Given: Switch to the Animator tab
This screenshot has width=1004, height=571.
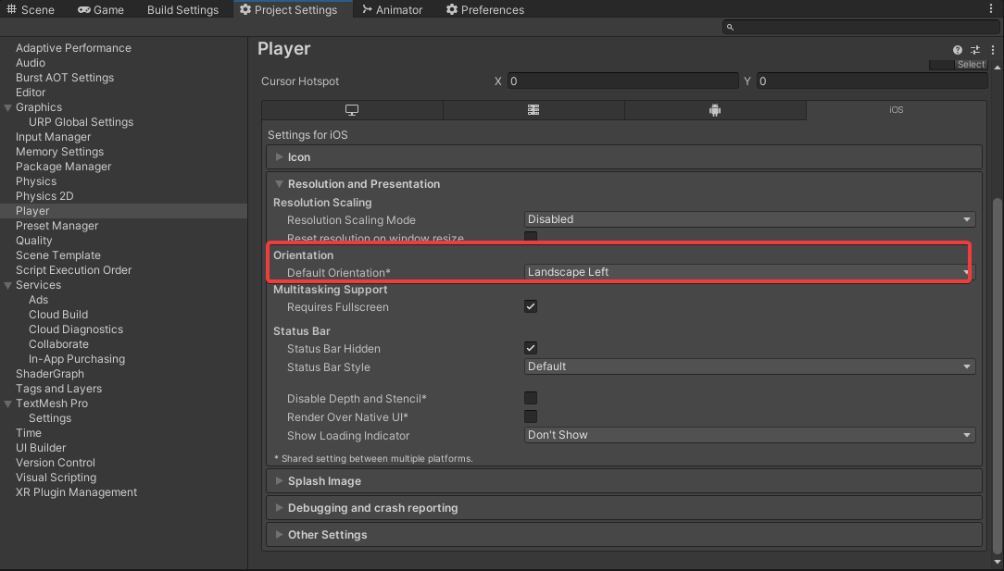Looking at the screenshot, I should pos(392,10).
